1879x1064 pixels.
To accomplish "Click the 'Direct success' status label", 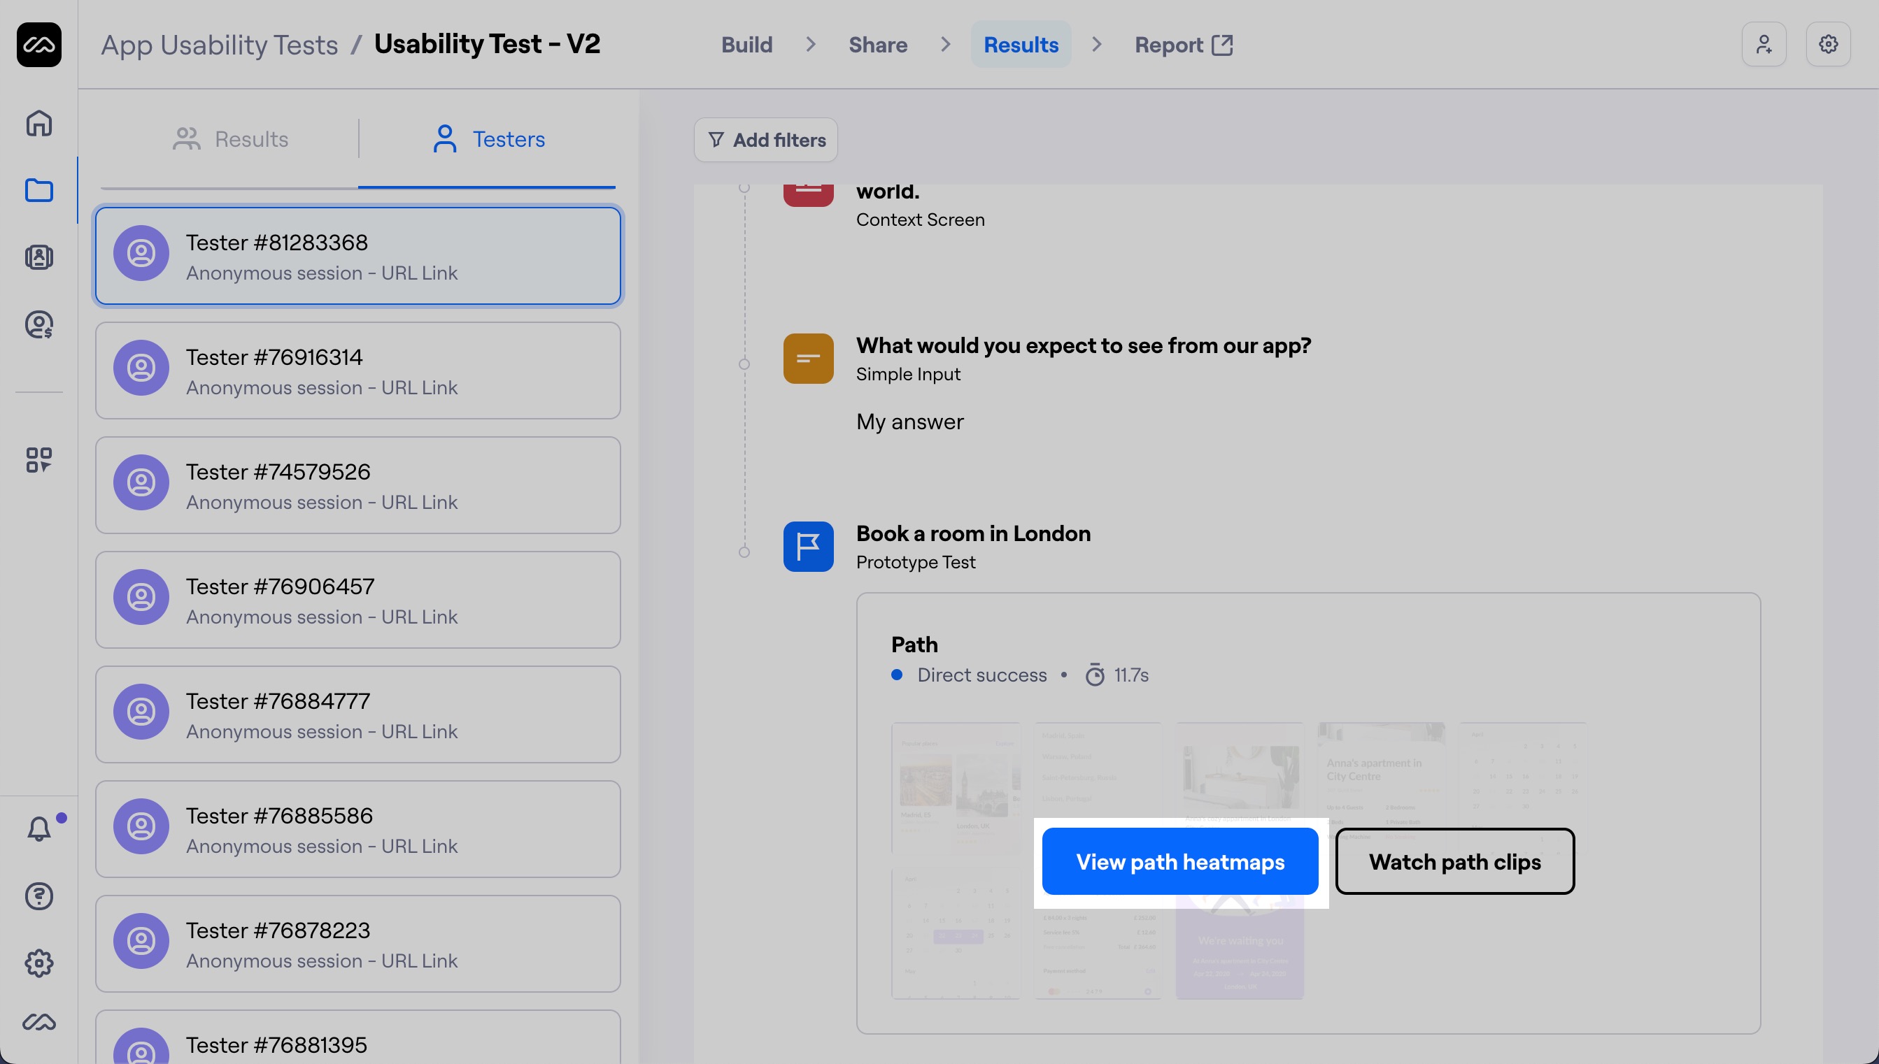I will click(x=981, y=675).
